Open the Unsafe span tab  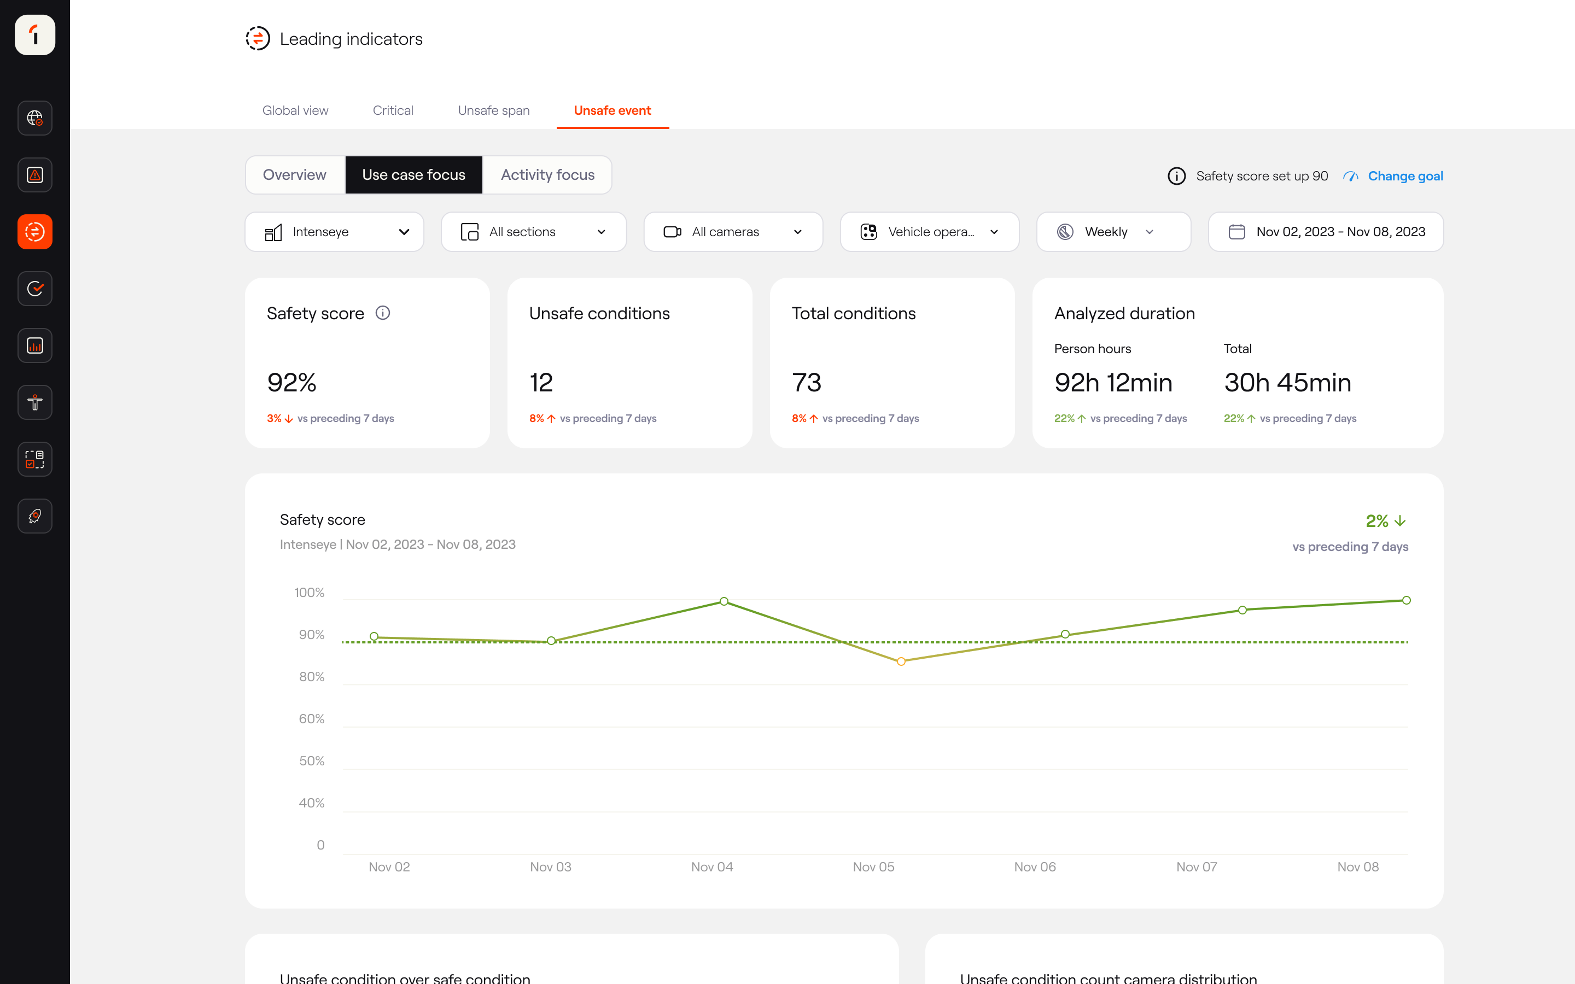493,110
